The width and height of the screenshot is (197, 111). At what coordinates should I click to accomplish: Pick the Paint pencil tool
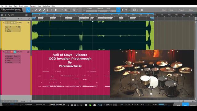tap(44, 10)
